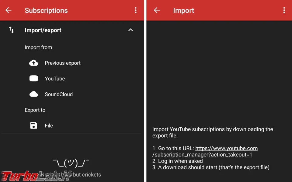Click the File save disk icon
This screenshot has height=182, width=292.
coord(34,125)
